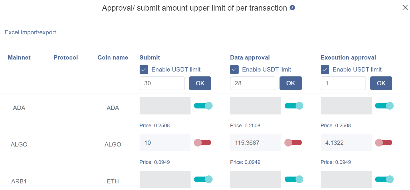Click the Submit limit input showing 30
Image resolution: width=410 pixels, height=190 pixels.
tap(162, 83)
